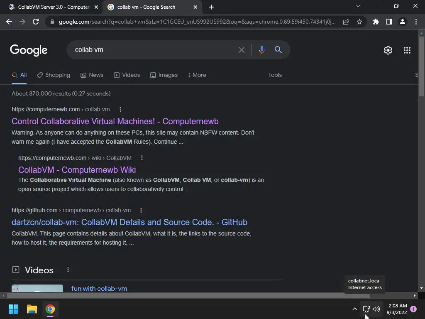This screenshot has height=319, width=425.
Task: Click the About 870,000 results text
Action: coord(61,93)
